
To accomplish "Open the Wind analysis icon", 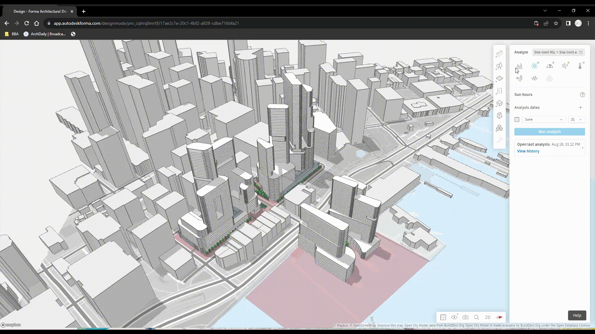I will pos(565,66).
